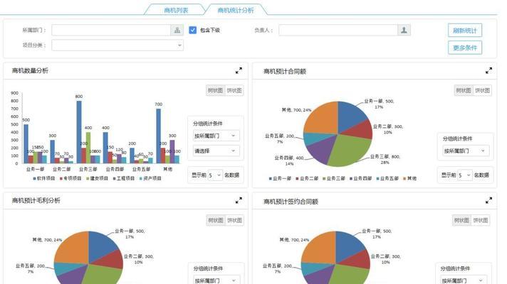Show 饼状图 view in 商机预计毛利分析 panel
Viewport: 507px width, 284px height.
coord(235,220)
